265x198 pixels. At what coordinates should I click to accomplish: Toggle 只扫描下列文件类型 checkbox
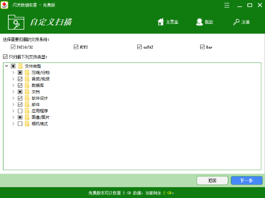click(5, 57)
